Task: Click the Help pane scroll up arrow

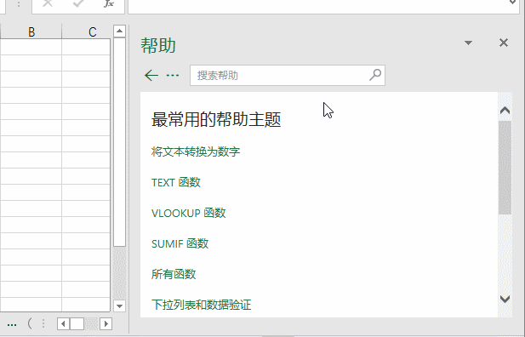Action: coord(505,111)
